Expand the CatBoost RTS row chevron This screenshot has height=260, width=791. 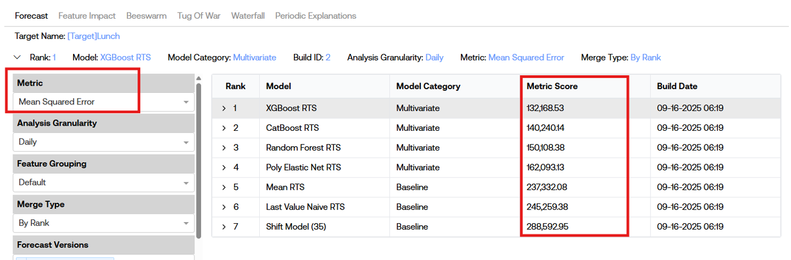click(x=224, y=128)
